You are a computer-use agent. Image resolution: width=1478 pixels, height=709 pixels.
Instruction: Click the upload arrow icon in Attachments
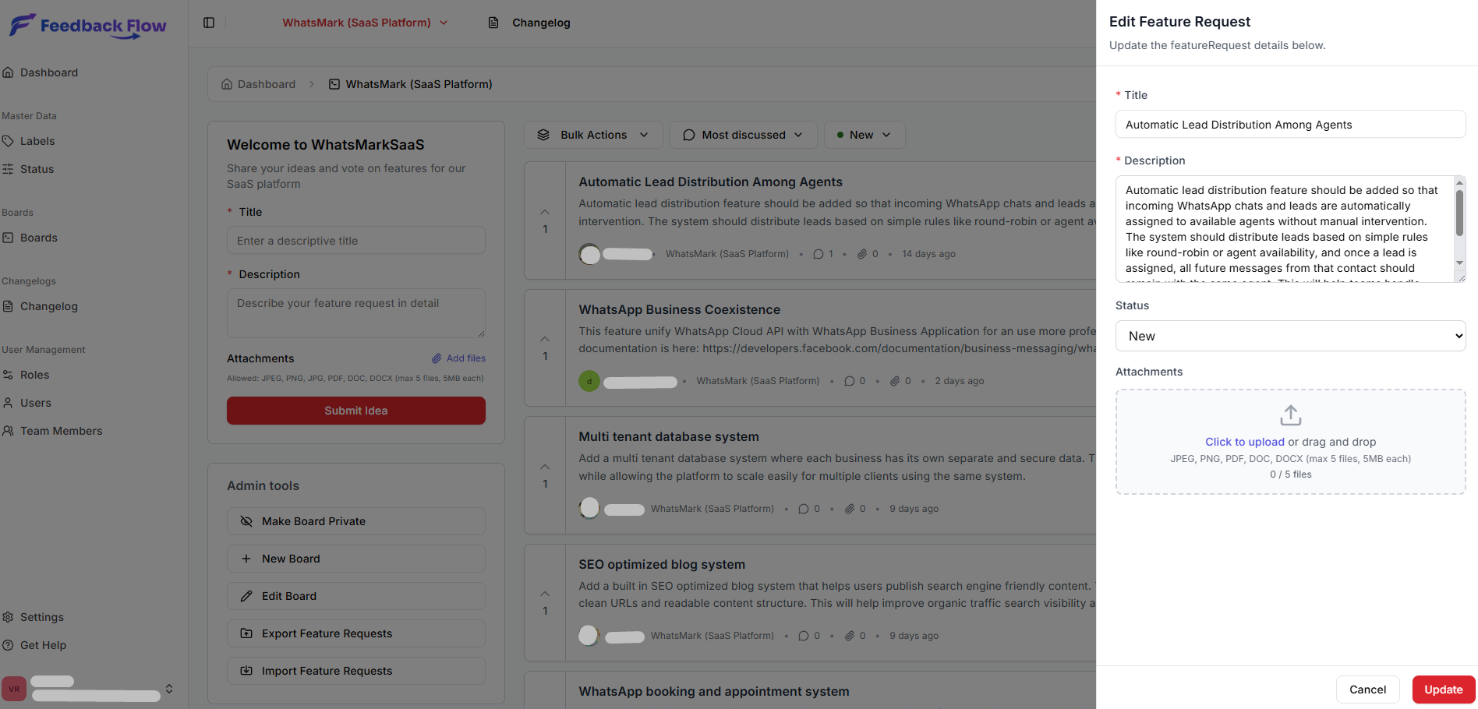coord(1290,415)
